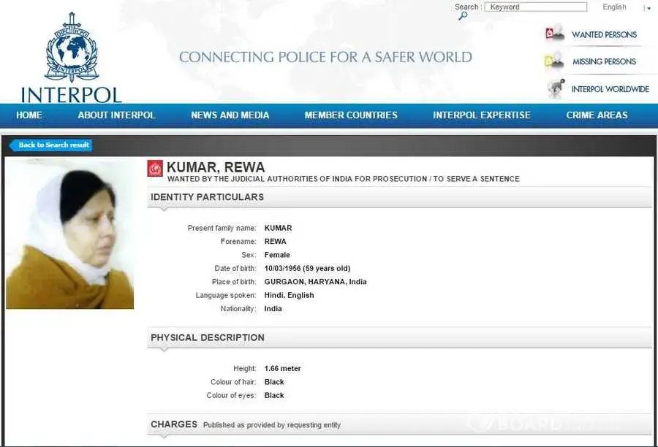Click the Interpol Worldwide icon

(556, 88)
